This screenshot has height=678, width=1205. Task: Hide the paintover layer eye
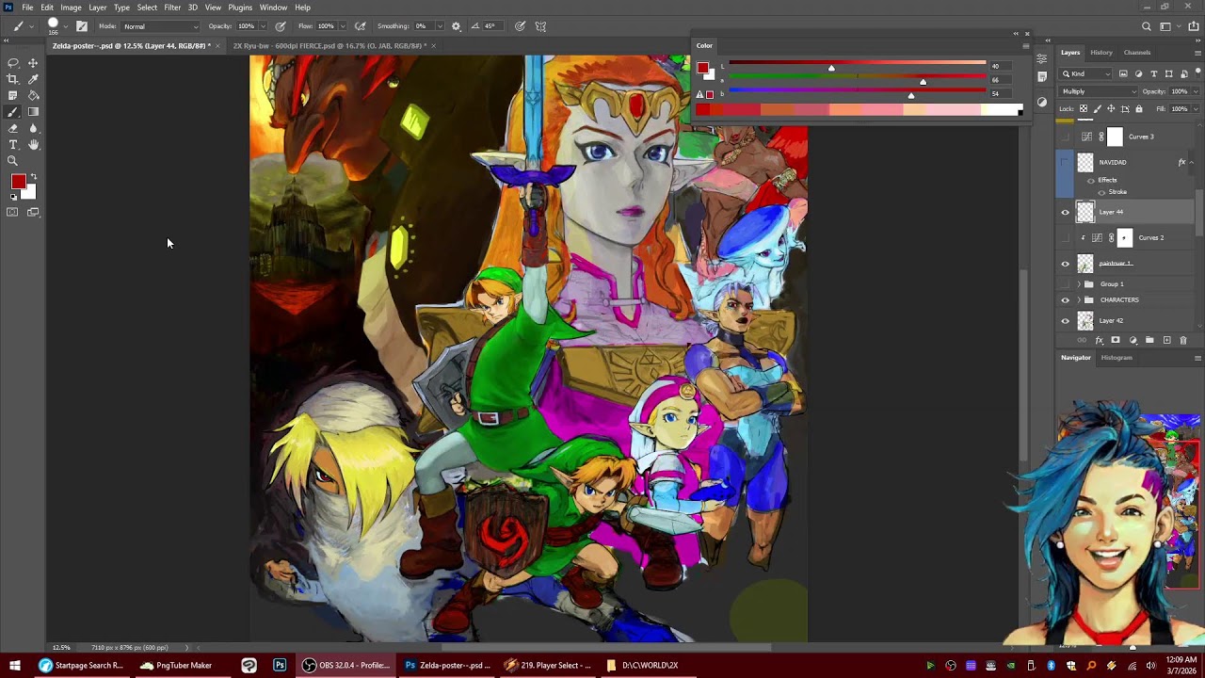[x=1066, y=264]
